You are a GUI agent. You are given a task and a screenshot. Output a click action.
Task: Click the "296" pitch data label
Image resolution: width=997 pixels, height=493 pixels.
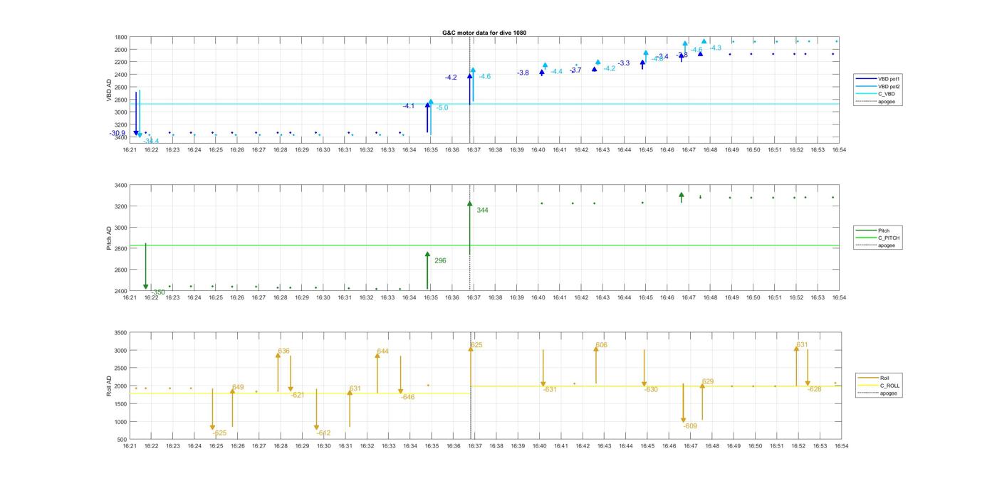(440, 260)
